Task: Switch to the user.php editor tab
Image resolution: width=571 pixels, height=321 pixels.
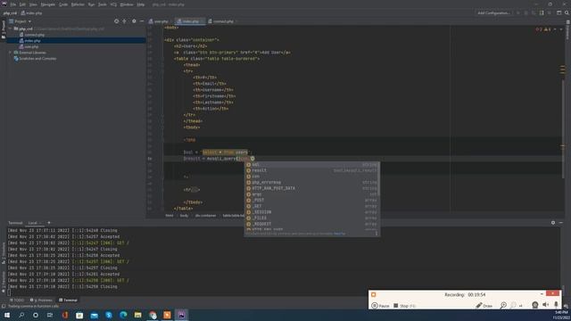Action: (x=159, y=21)
